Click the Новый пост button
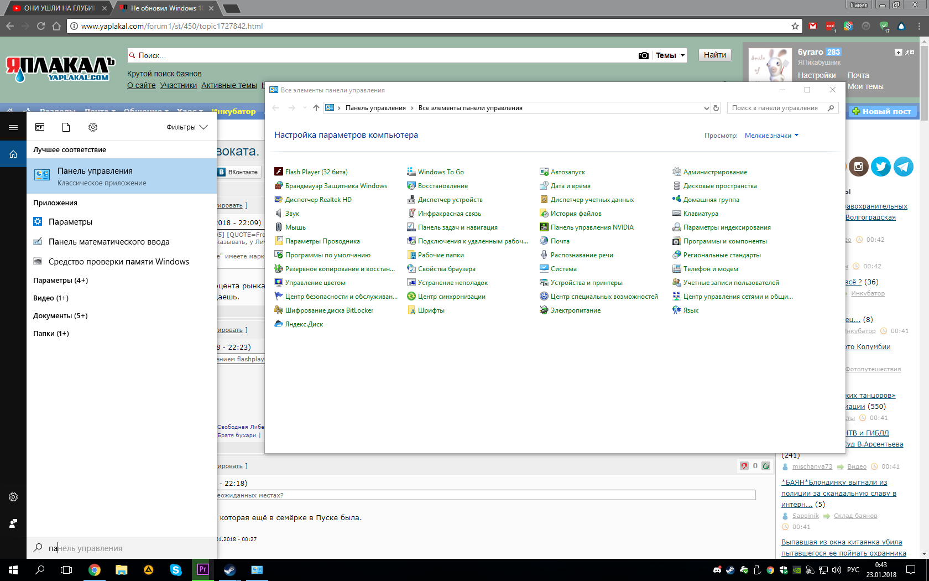This screenshot has height=581, width=929. point(882,111)
